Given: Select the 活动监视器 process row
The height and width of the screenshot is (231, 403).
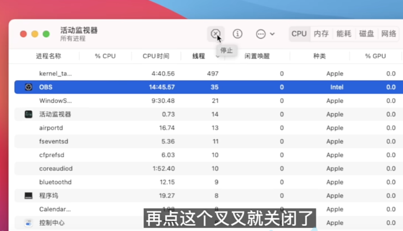Looking at the screenshot, I should pos(209,114).
